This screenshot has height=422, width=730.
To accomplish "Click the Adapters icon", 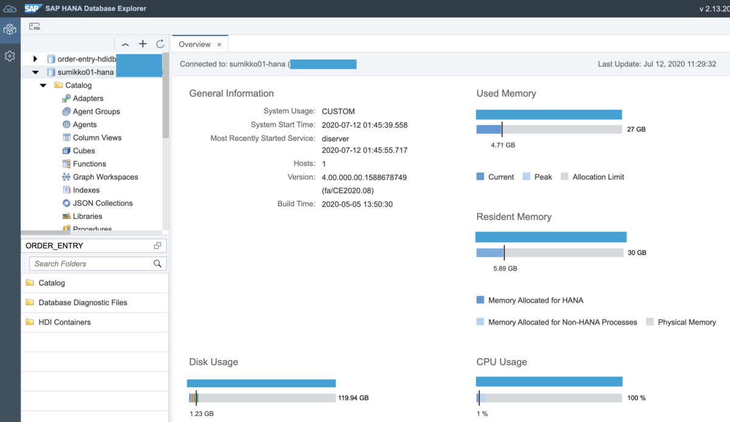I will pos(66,98).
